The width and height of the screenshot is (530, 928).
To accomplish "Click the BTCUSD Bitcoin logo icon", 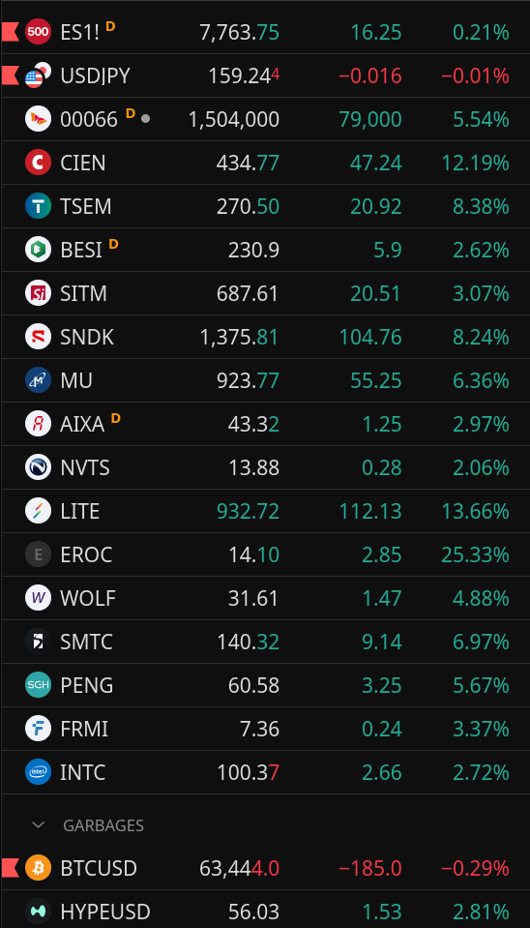I will [38, 868].
